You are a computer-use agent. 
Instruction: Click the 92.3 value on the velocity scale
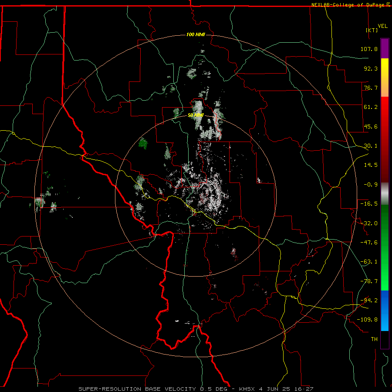(x=371, y=68)
